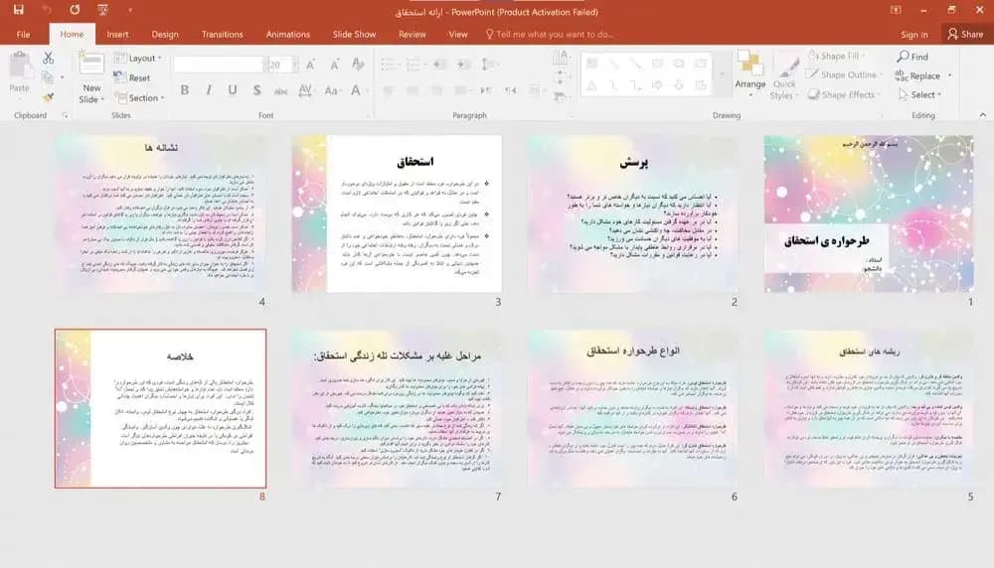
Task: Click Decrease Font Size icon
Action: click(335, 64)
